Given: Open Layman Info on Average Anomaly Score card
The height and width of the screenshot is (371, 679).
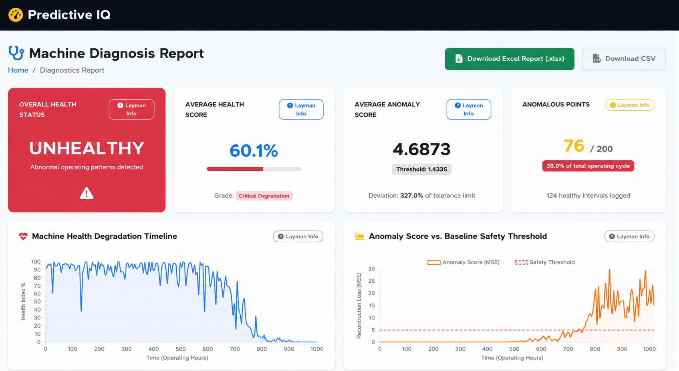Looking at the screenshot, I should [469, 109].
